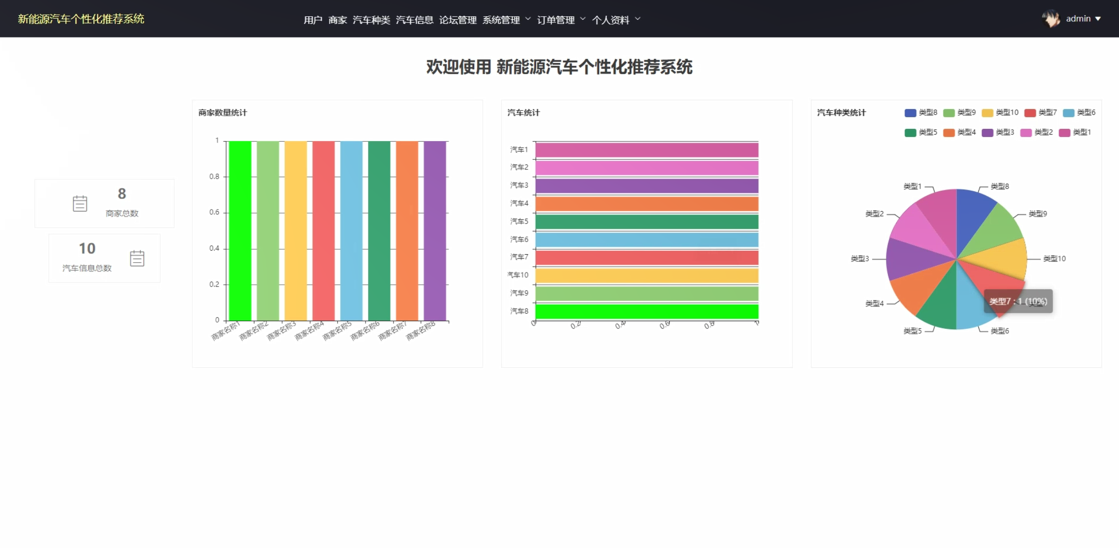Click the orange 类型4 legend icon
This screenshot has height=548, width=1119.
point(949,132)
